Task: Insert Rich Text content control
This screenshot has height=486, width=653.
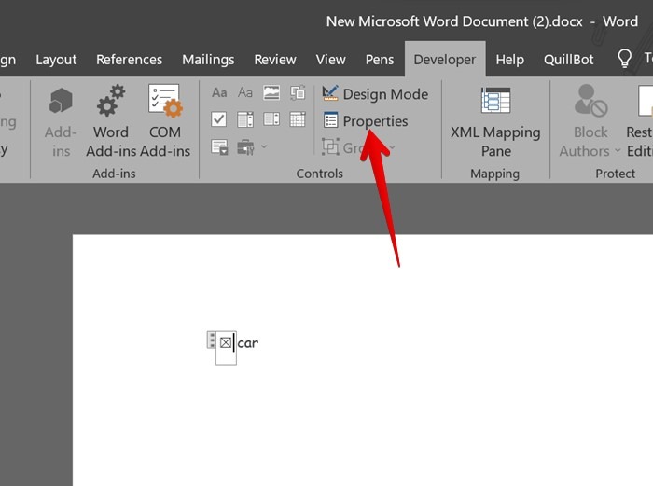Action: pyautogui.click(x=219, y=92)
